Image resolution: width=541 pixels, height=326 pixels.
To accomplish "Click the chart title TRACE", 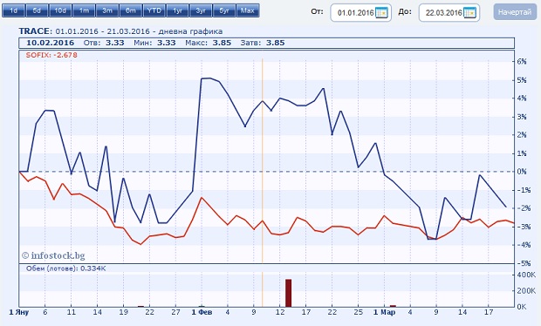I will tap(35, 31).
